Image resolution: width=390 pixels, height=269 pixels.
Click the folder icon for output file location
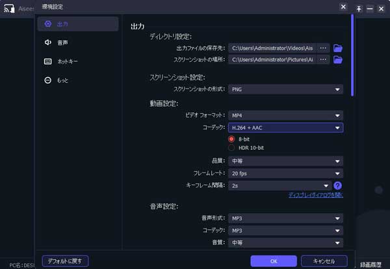[337, 48]
